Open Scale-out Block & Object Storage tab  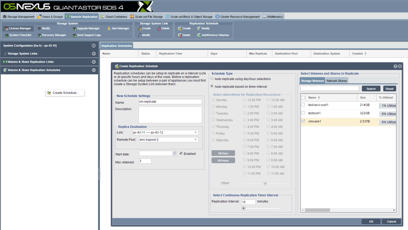189,17
